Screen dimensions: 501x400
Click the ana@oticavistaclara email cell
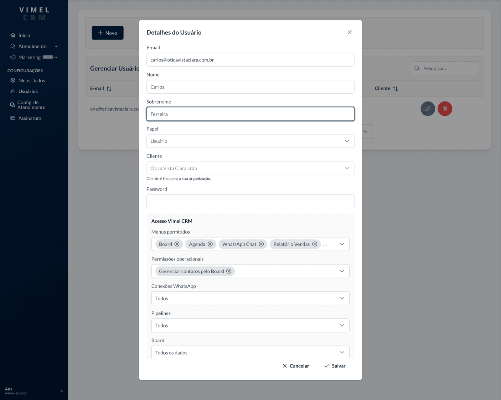[115, 109]
